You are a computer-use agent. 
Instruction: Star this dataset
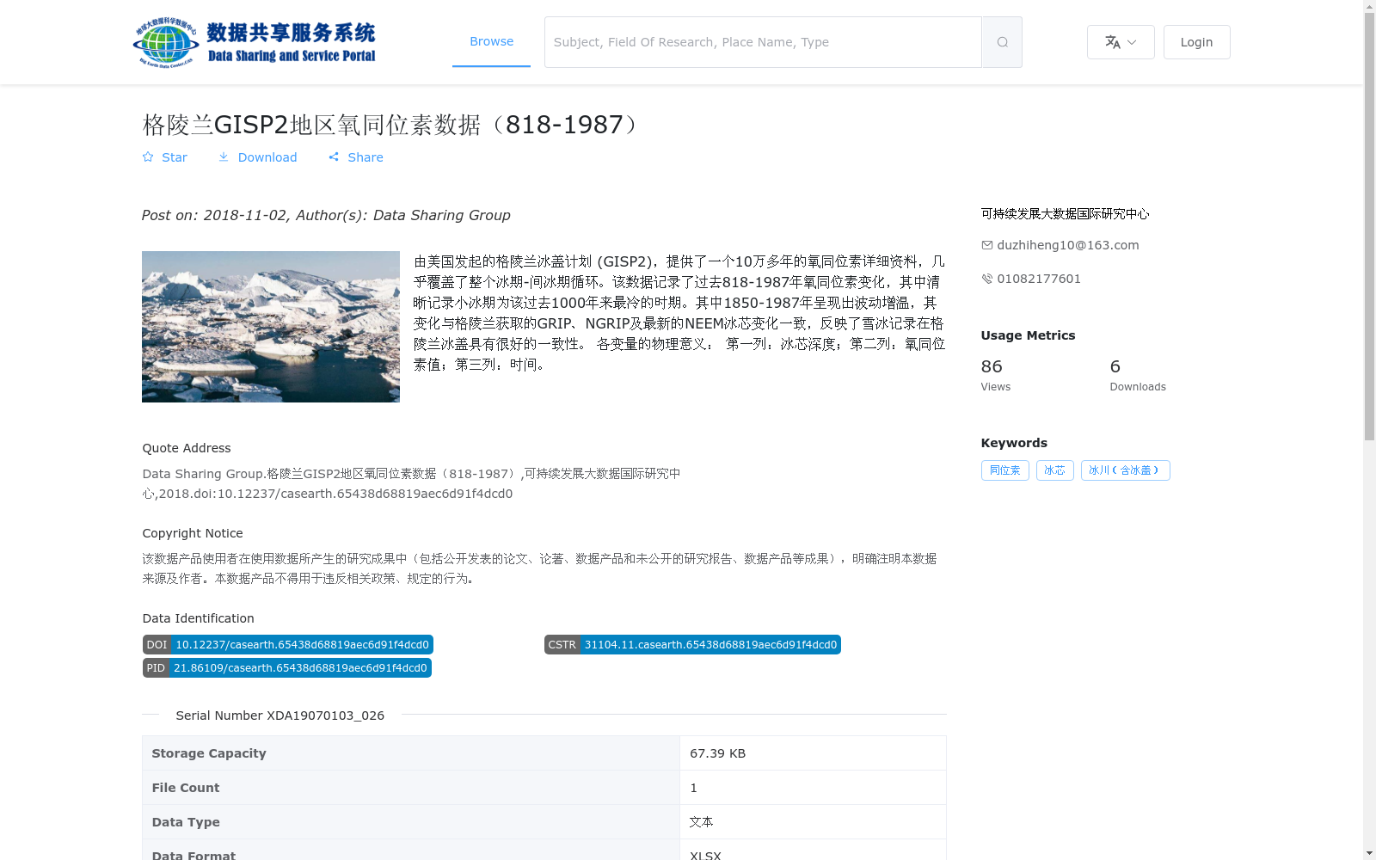(164, 157)
